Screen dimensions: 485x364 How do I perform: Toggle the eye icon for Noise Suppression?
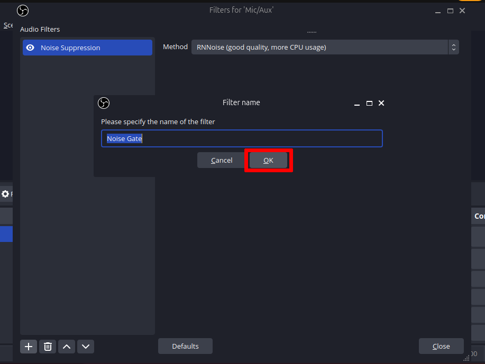pos(31,48)
